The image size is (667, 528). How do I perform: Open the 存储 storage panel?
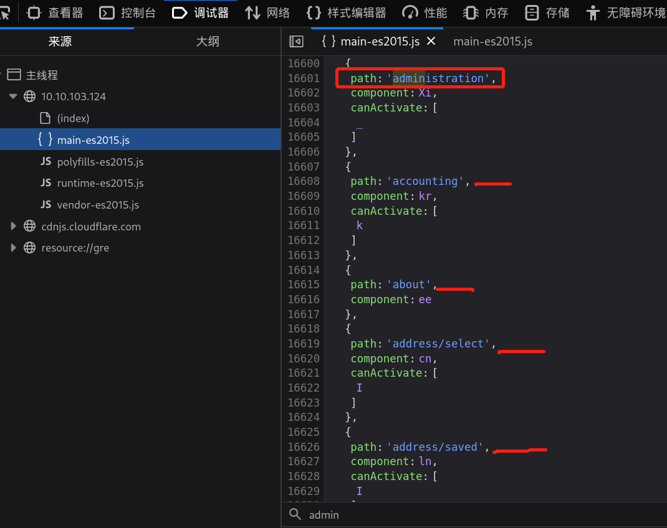(x=547, y=12)
